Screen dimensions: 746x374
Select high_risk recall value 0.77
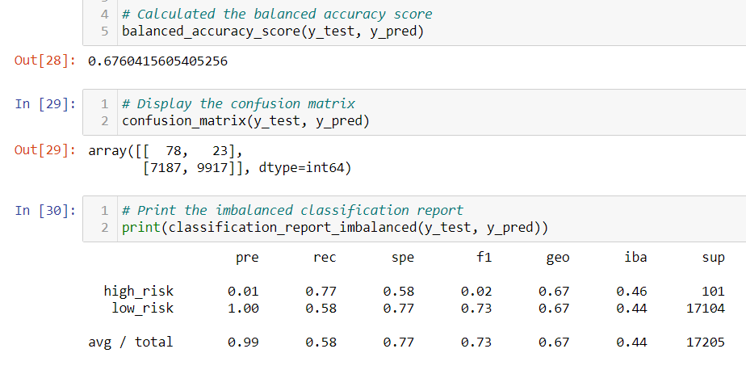tap(321, 292)
